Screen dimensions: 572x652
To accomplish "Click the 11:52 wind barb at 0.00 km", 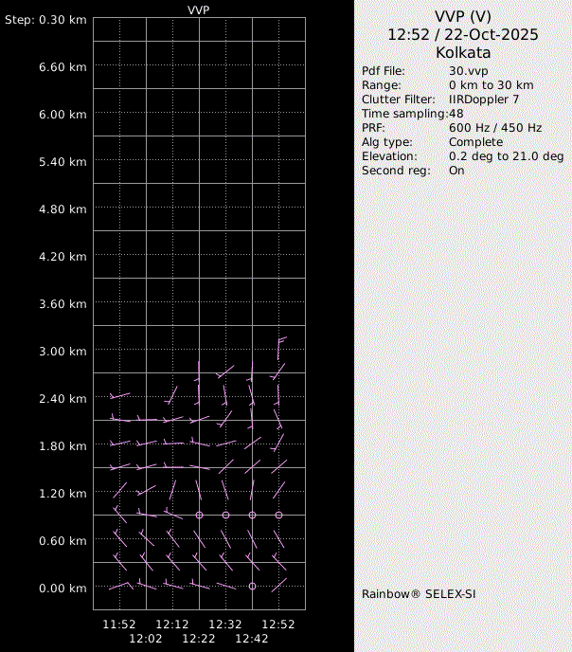I will click(119, 586).
